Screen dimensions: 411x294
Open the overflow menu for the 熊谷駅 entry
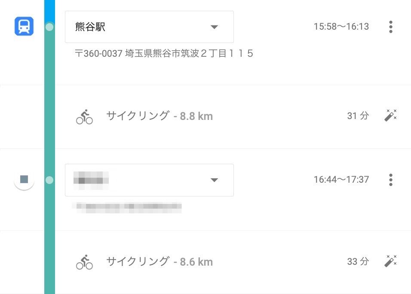coord(391,26)
